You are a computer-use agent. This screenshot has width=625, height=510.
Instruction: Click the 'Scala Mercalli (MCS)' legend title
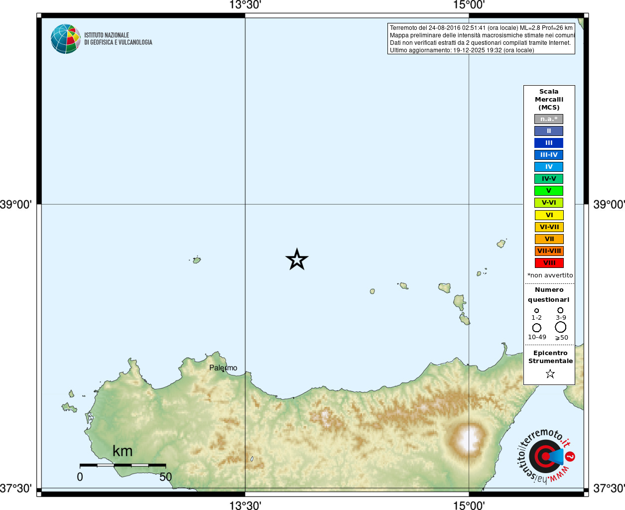549,100
